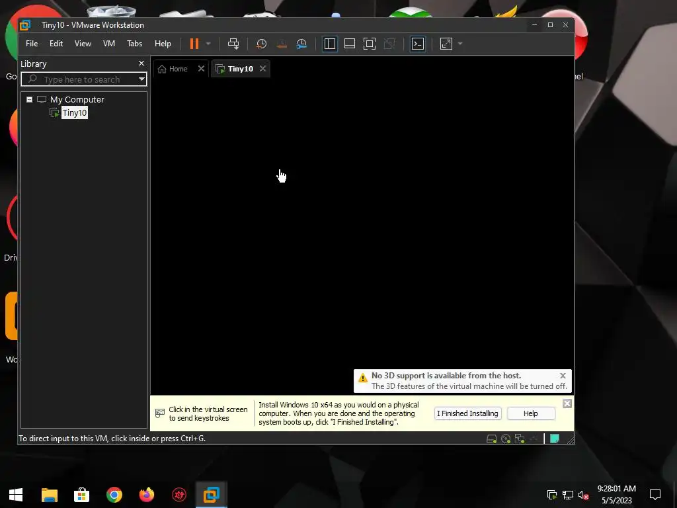This screenshot has height=508, width=677.
Task: Open the stretch display dropdown arrow
Action: 460,44
